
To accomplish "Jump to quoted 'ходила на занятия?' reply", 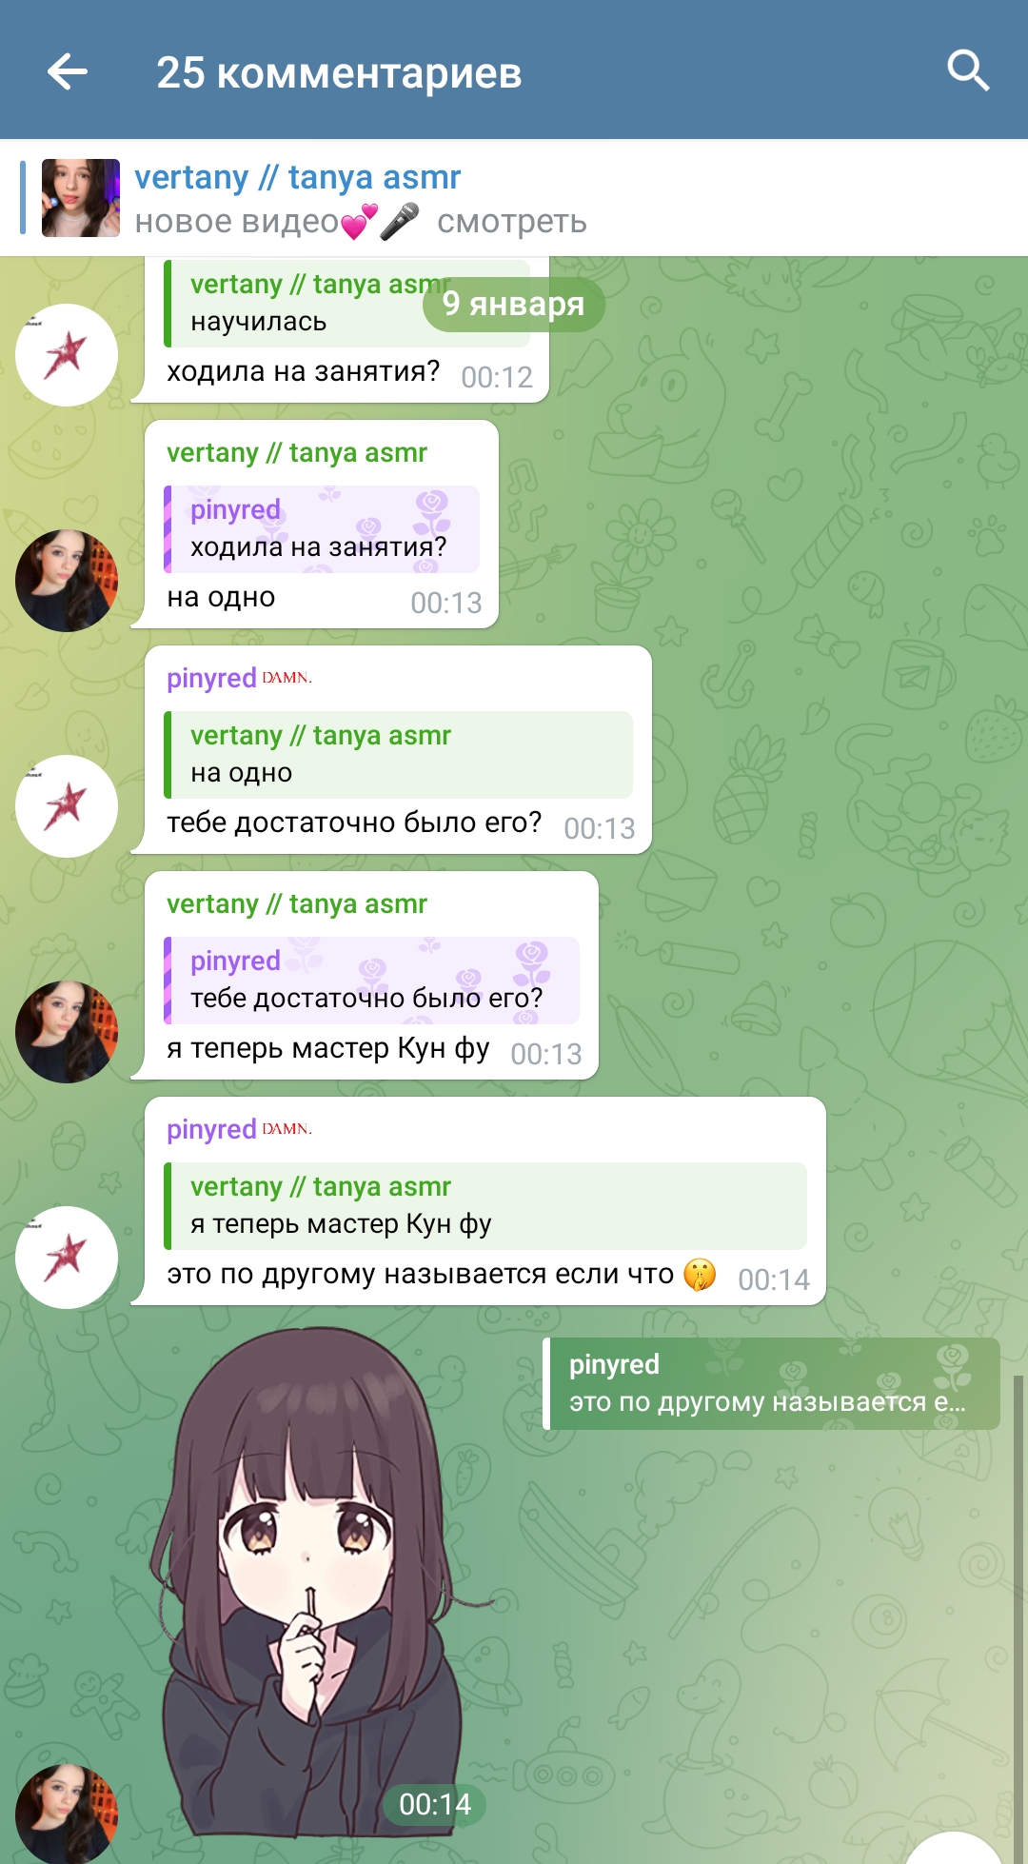I will coord(322,529).
